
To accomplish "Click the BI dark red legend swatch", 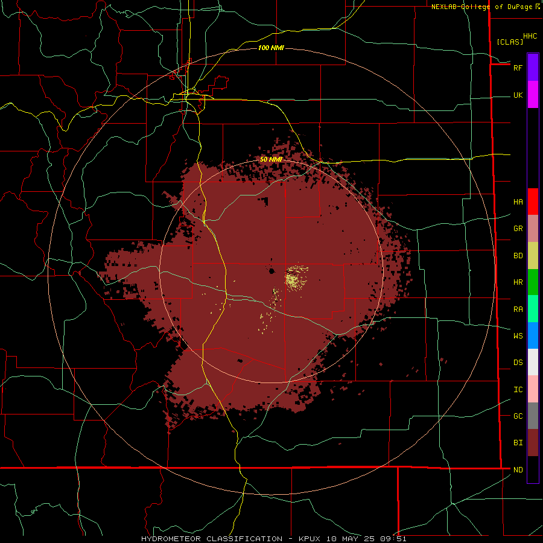I will (533, 443).
